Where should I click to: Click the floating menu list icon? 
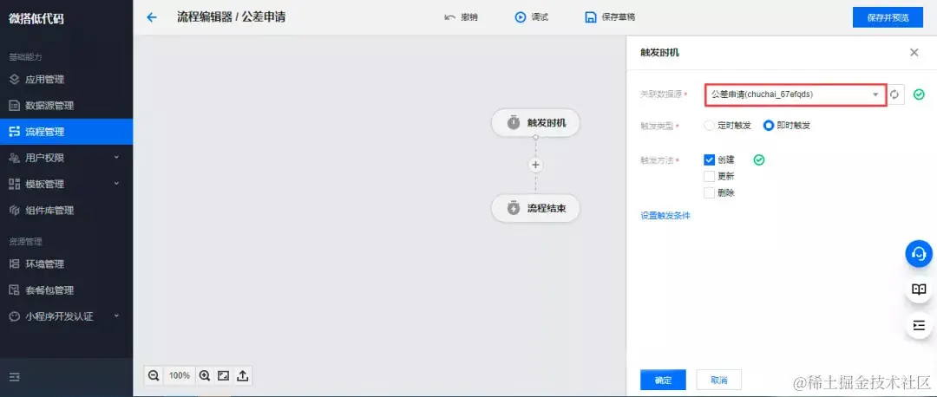click(x=919, y=325)
